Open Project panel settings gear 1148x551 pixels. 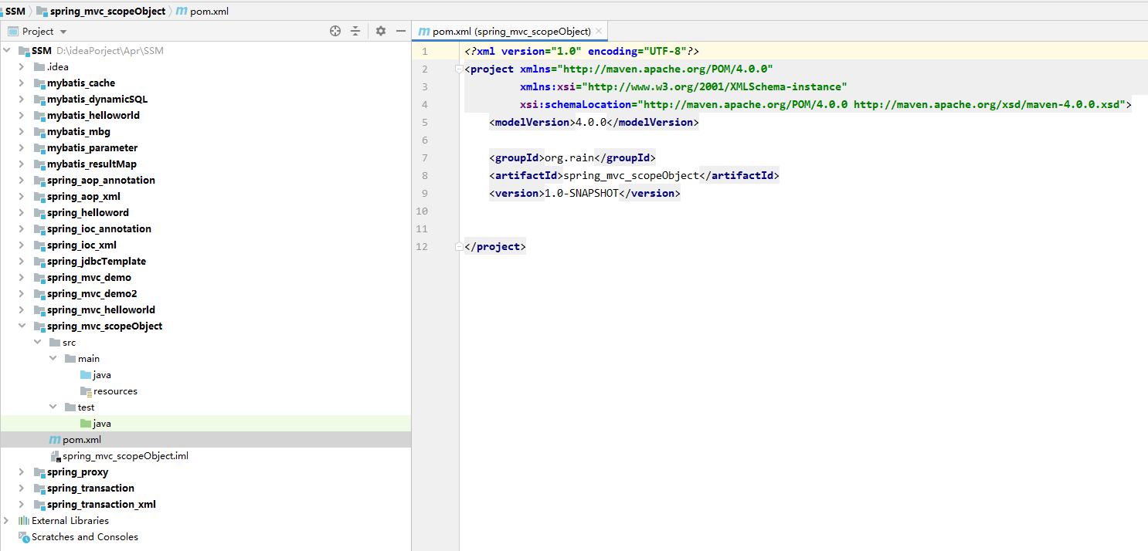pos(380,31)
